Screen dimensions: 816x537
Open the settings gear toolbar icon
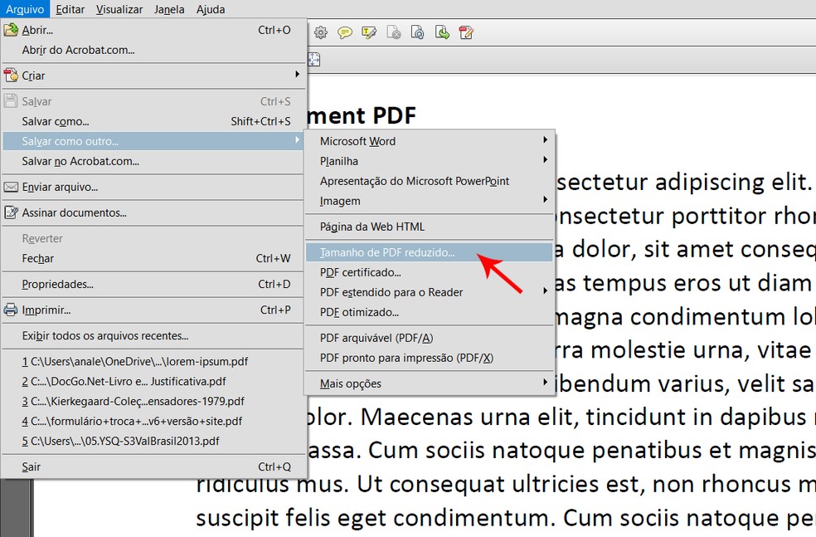[321, 32]
